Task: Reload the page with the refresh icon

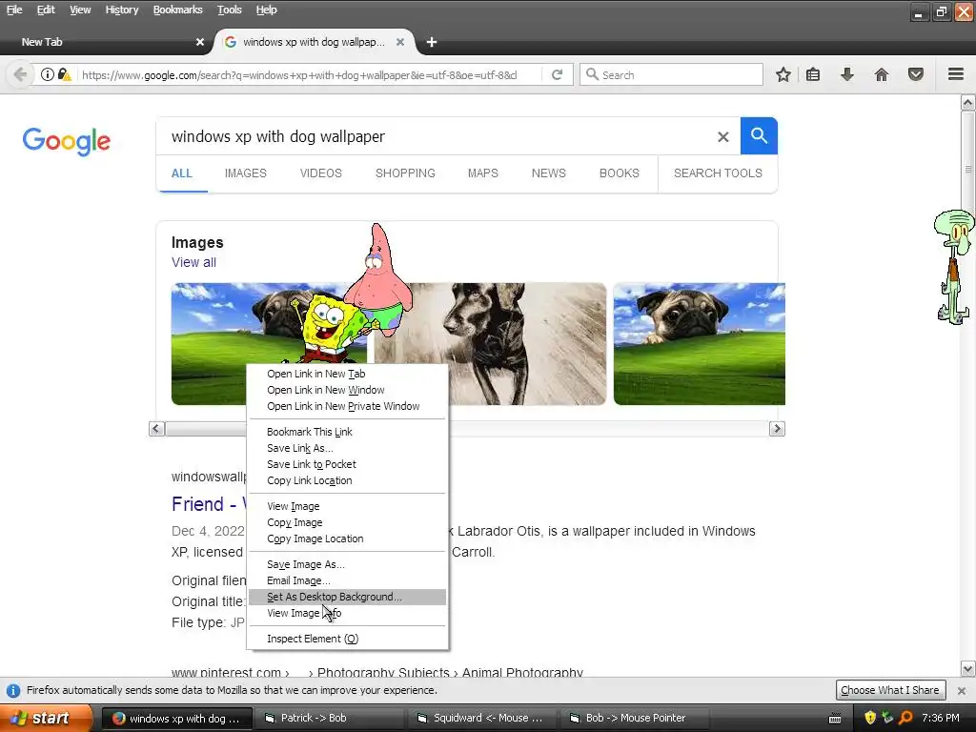Action: [557, 74]
